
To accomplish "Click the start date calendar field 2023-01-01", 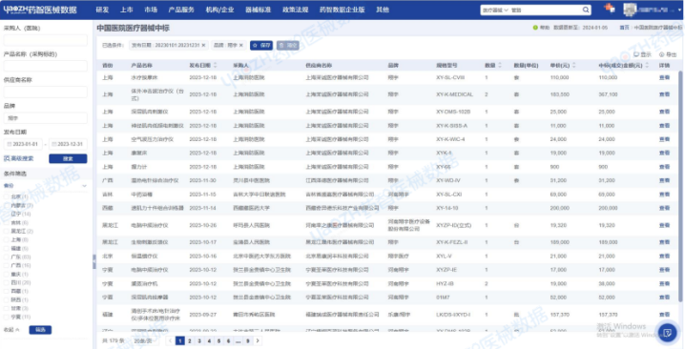I will [x=23, y=144].
